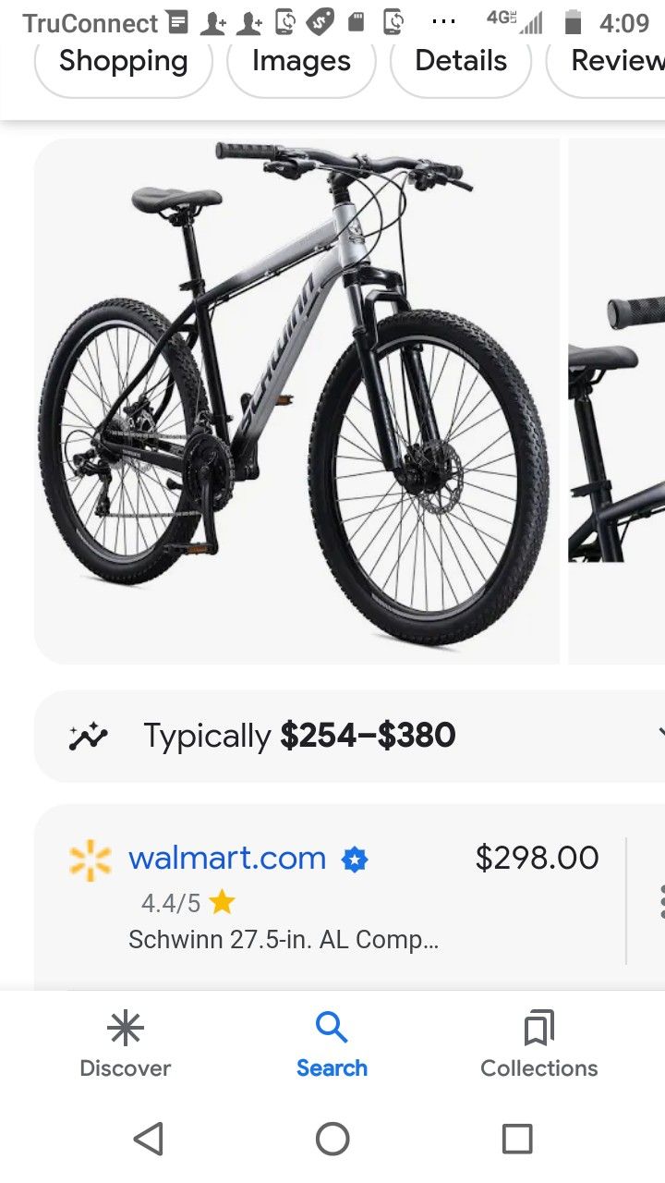Image resolution: width=665 pixels, height=1183 pixels.
Task: Select the Shopping chip
Action: [124, 61]
